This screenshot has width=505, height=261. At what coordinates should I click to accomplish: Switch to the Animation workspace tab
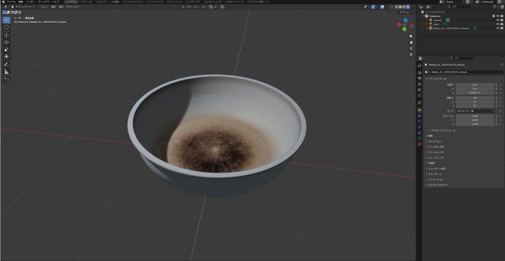(x=175, y=2)
